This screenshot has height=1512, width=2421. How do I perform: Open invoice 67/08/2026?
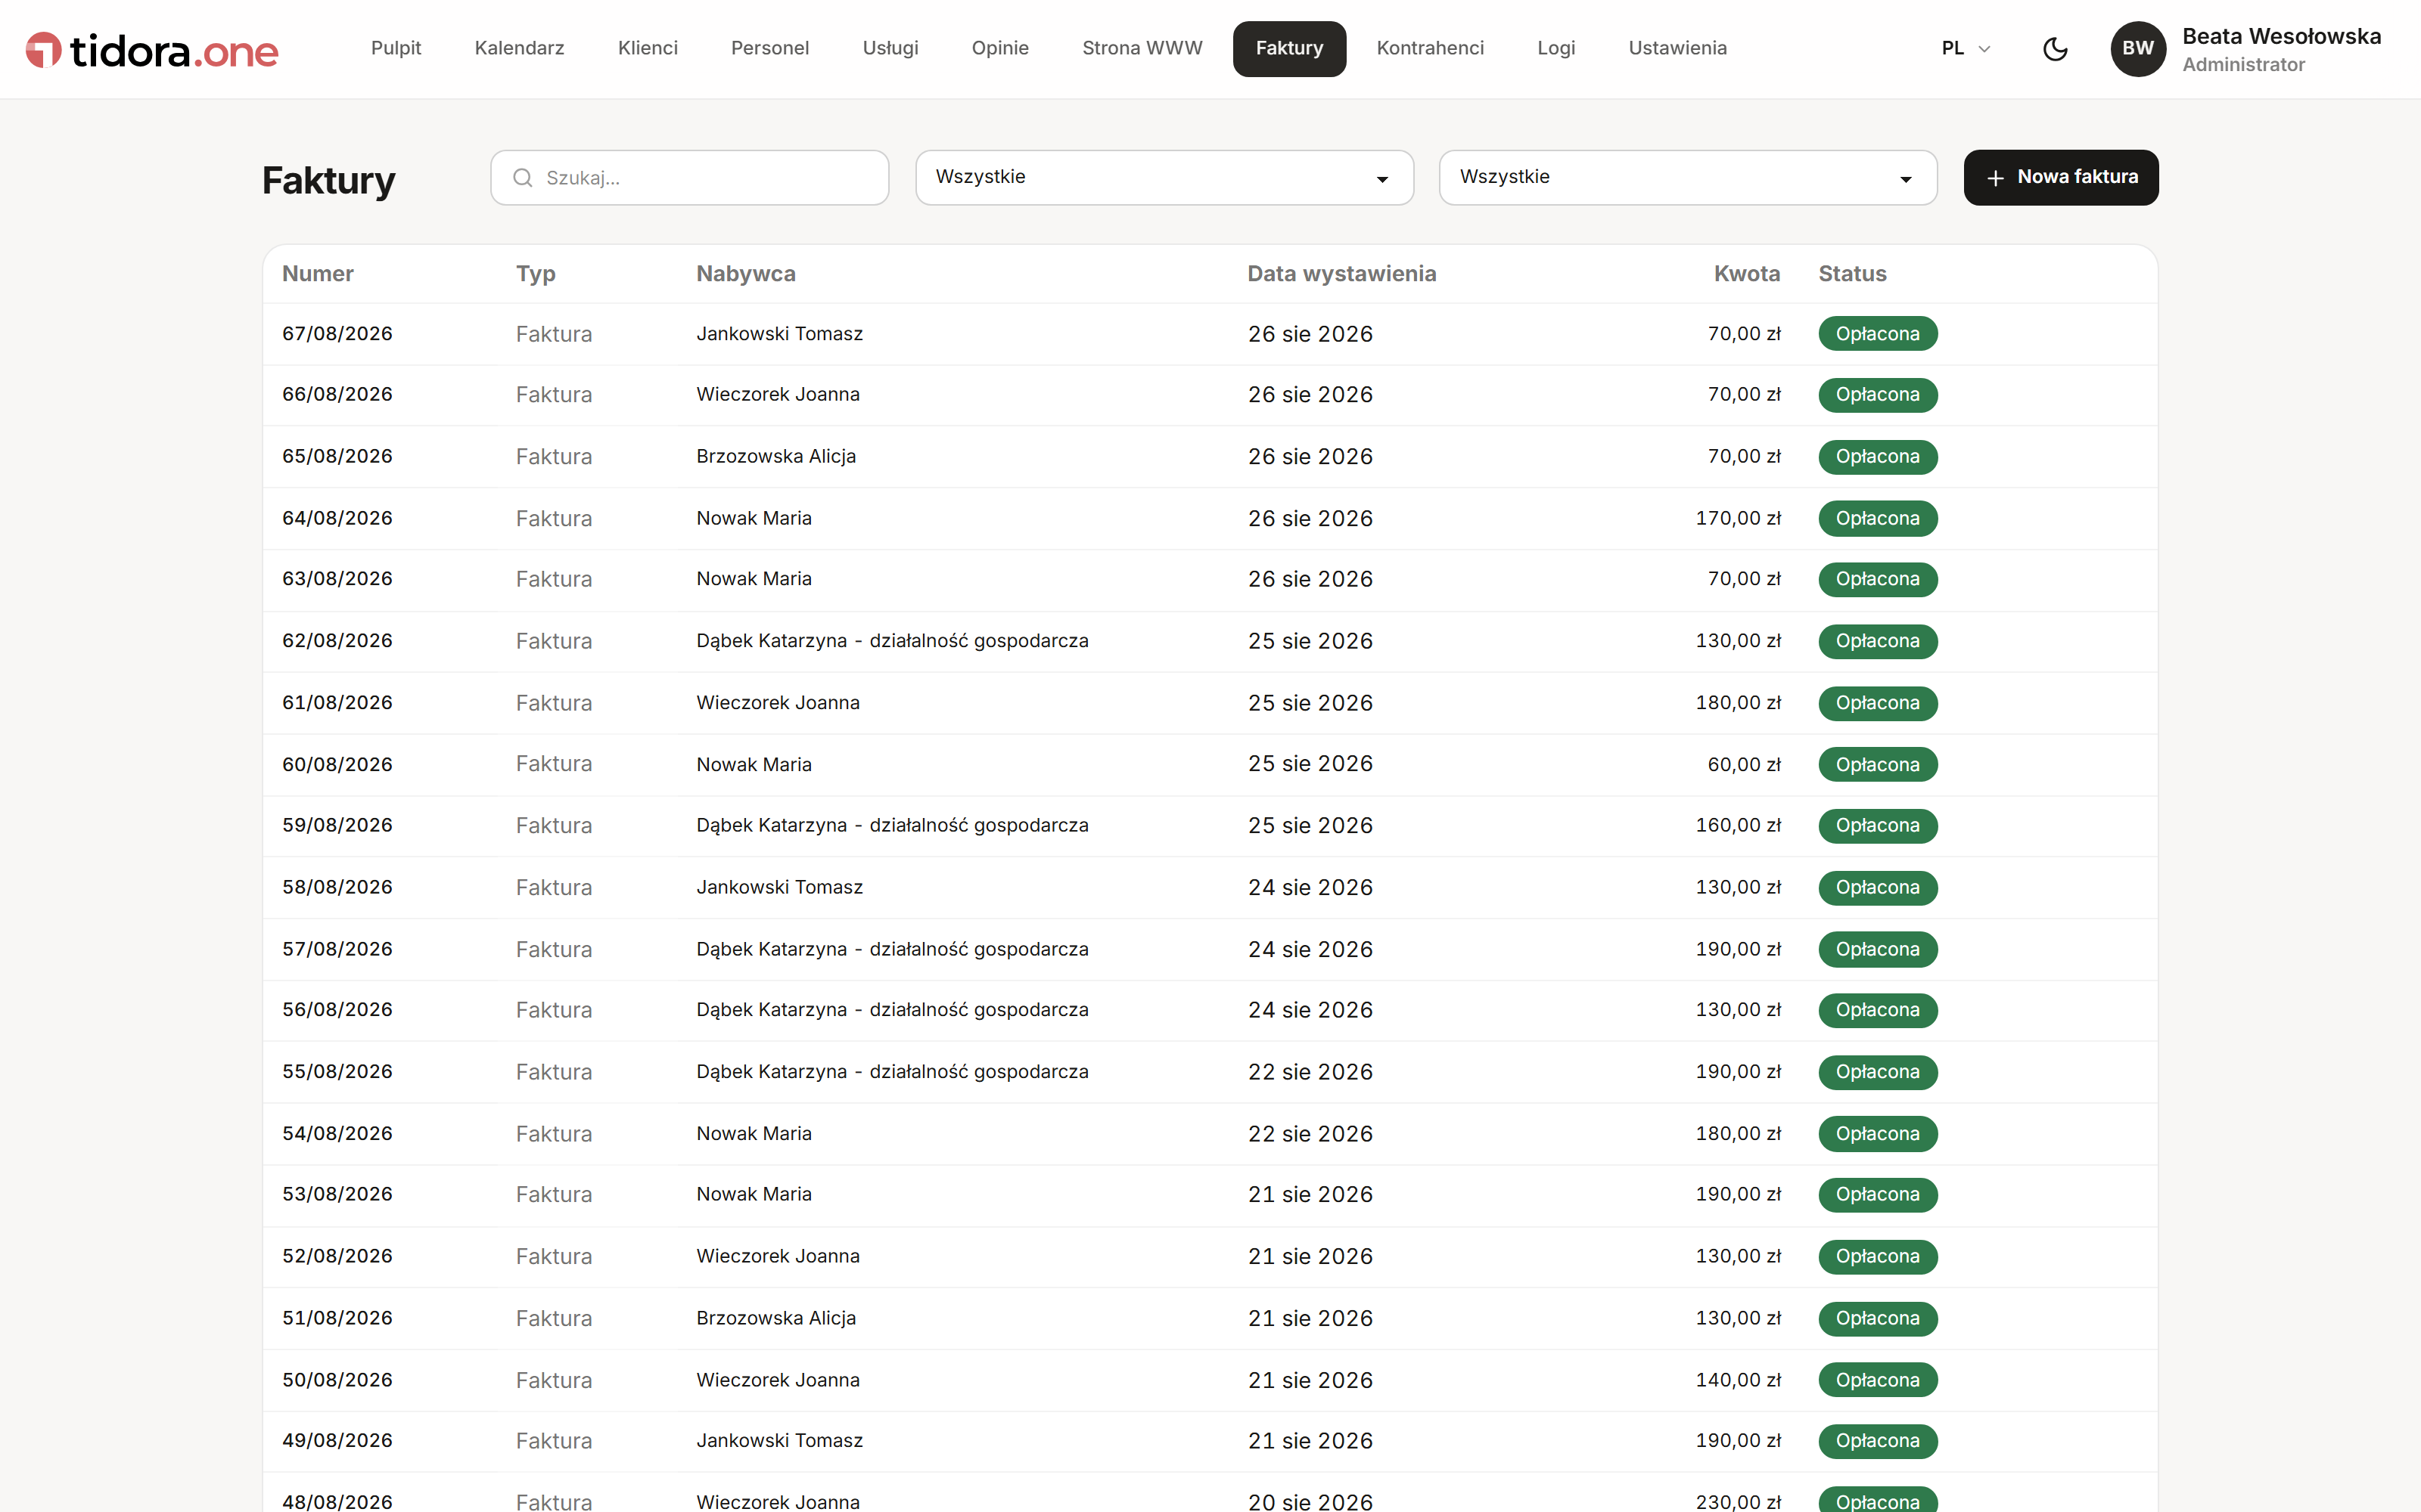[x=1210, y=334]
